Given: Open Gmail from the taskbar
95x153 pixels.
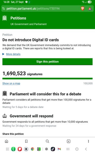Looking at the screenshot, I should click(59, 149).
